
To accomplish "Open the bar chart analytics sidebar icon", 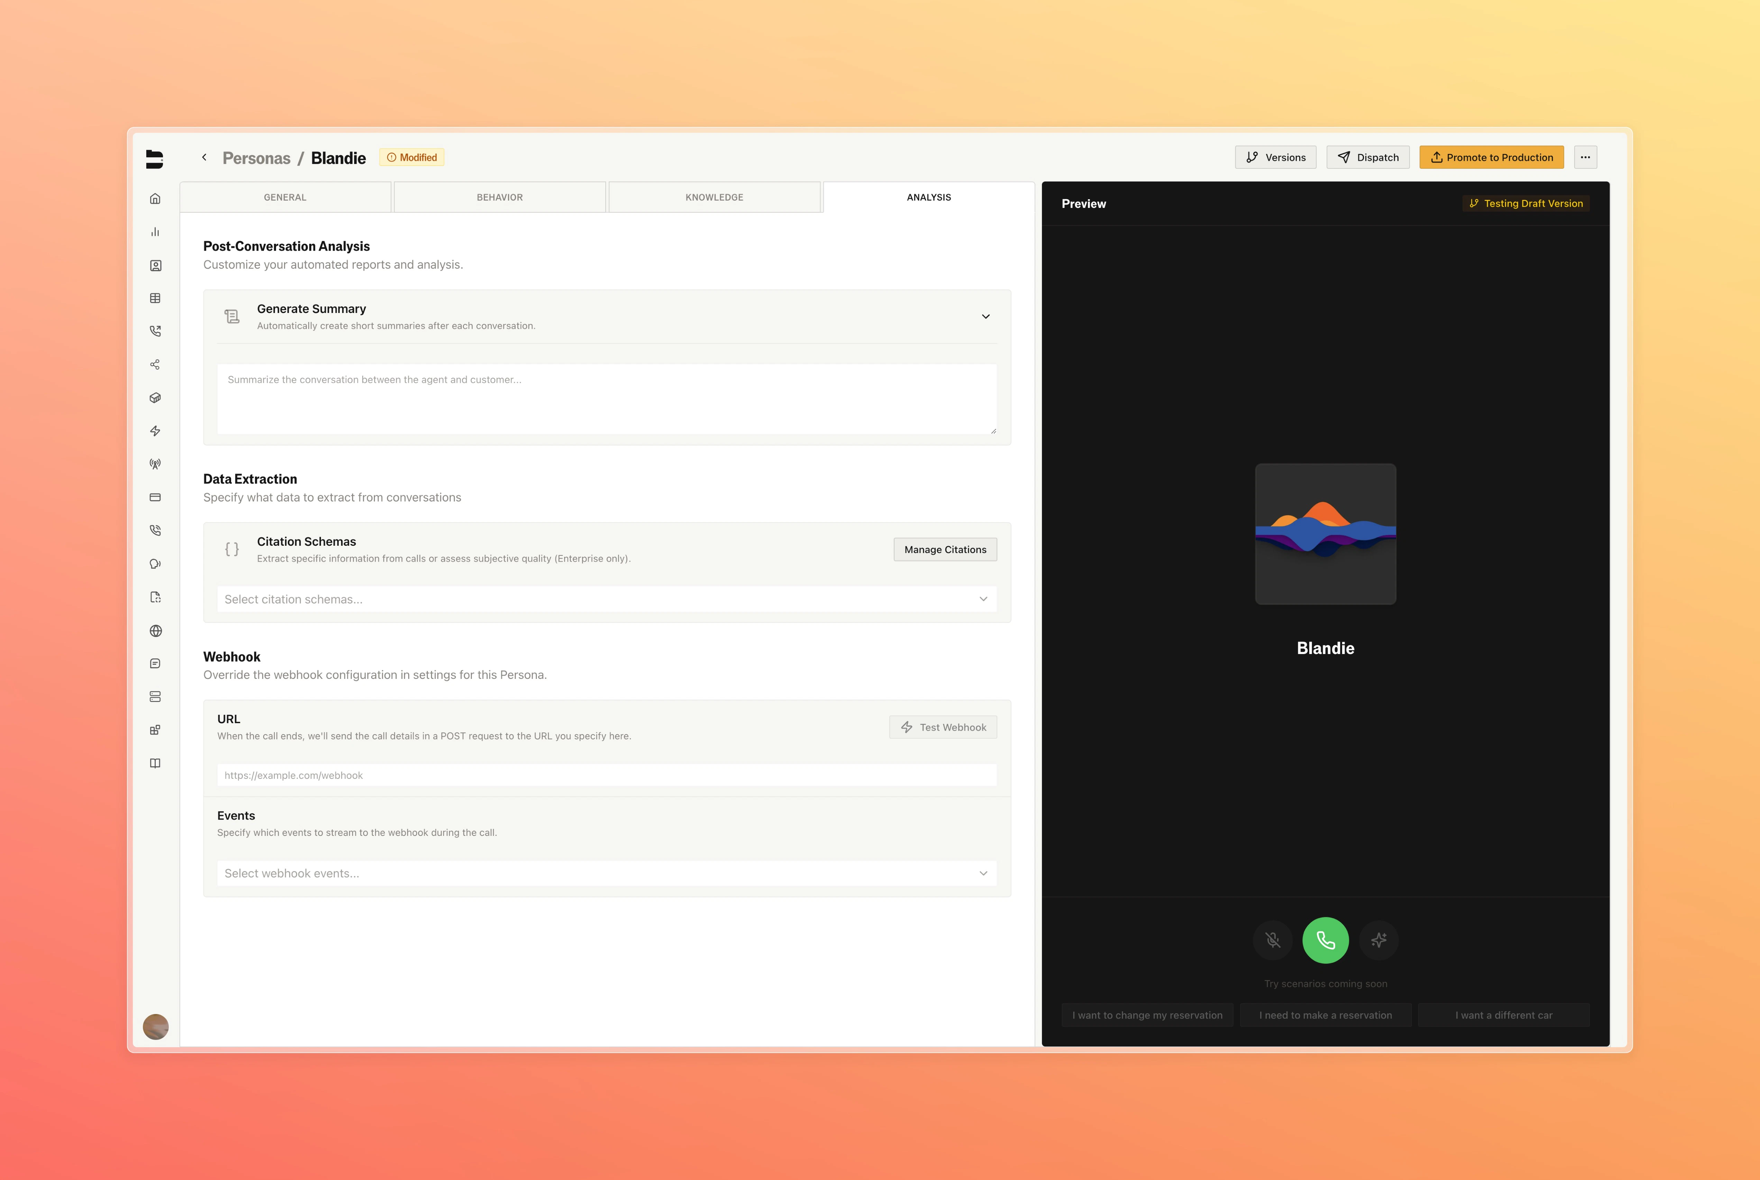I will click(155, 232).
